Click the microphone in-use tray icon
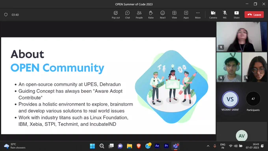 coord(215,146)
